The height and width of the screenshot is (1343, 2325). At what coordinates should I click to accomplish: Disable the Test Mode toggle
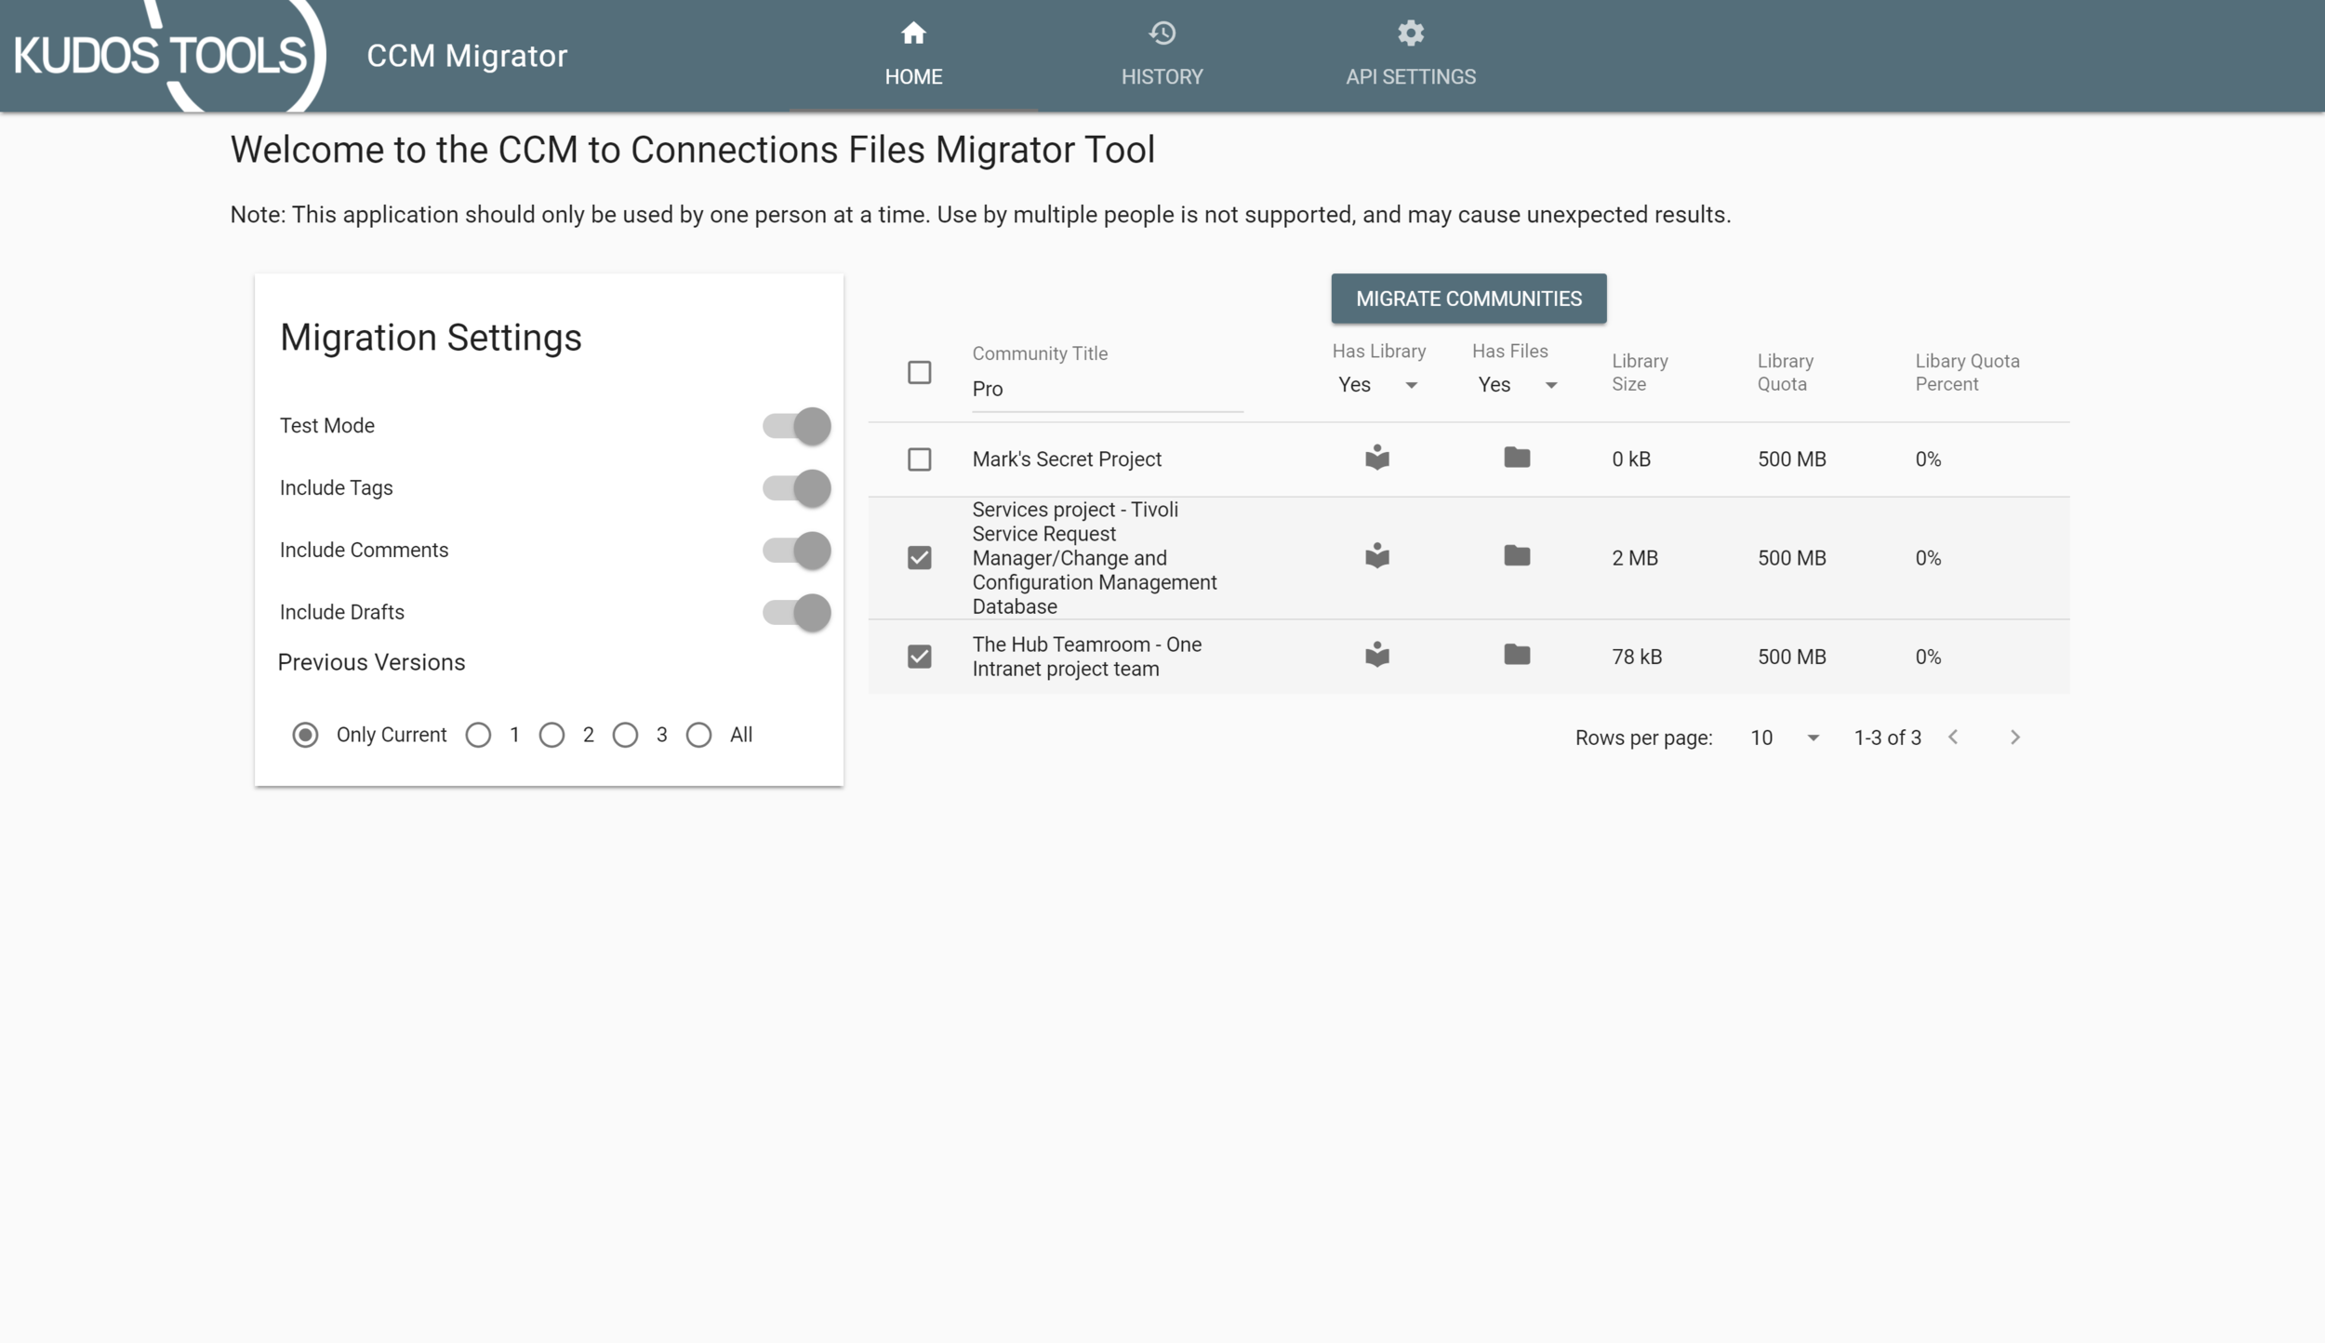coord(795,425)
